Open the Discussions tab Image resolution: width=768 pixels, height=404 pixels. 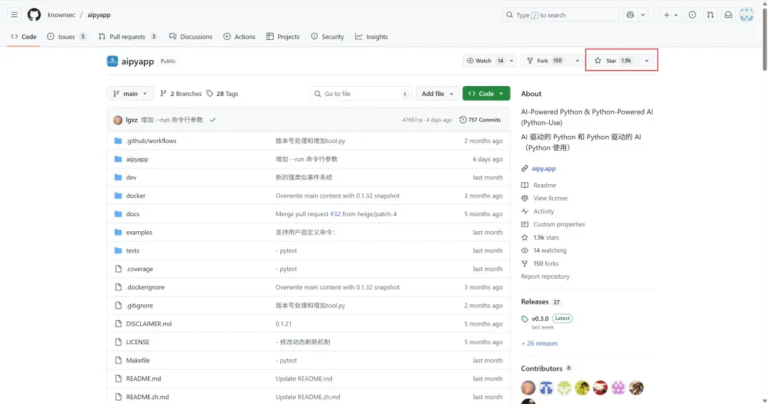pyautogui.click(x=191, y=37)
